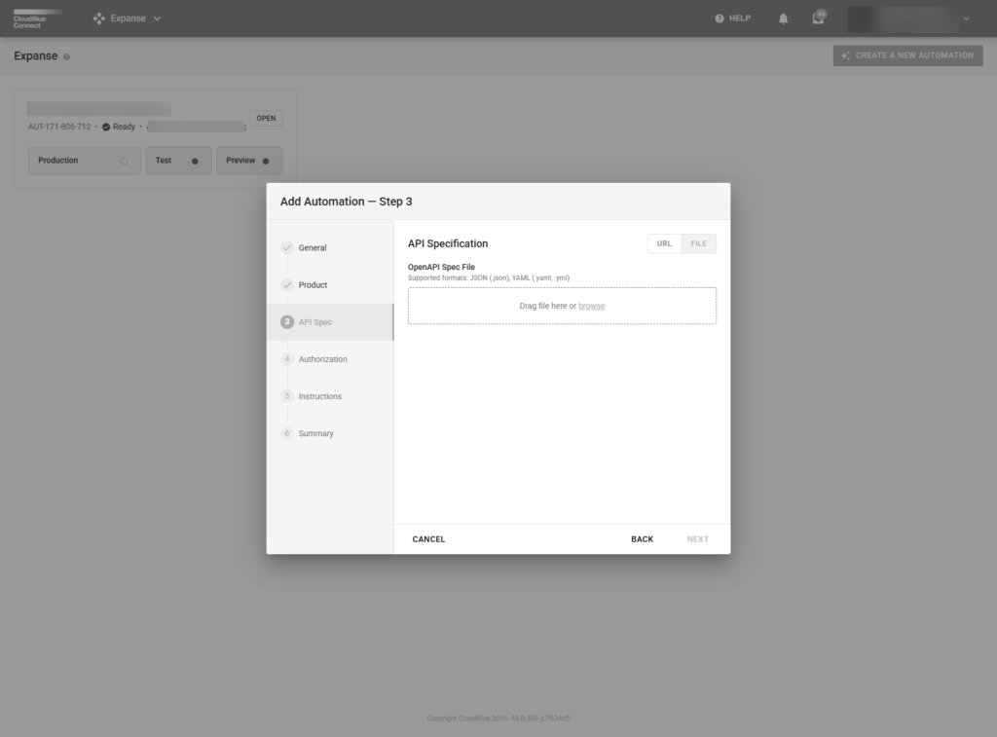The height and width of the screenshot is (737, 997).
Task: Go to the Authorization step
Action: pyautogui.click(x=330, y=358)
